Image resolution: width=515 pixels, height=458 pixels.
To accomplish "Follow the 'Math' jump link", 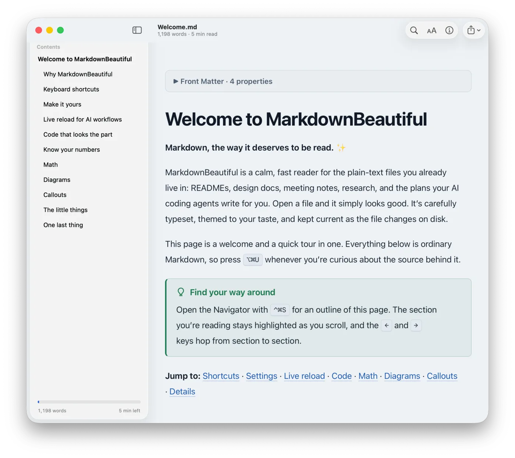I will (x=368, y=376).
